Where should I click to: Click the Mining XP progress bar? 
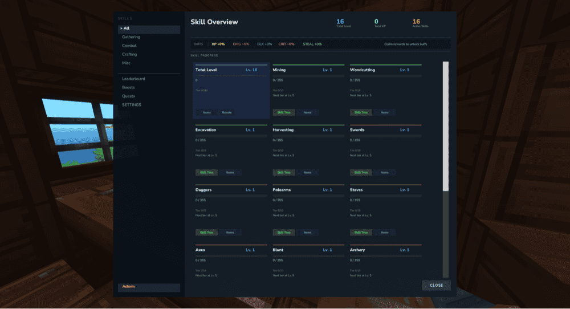308,76
